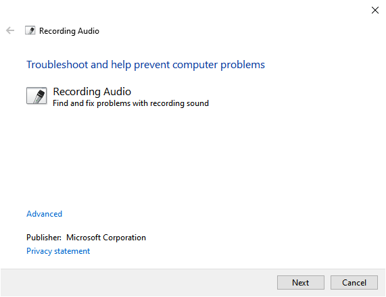Close the troubleshooter with the X icon

(x=375, y=10)
